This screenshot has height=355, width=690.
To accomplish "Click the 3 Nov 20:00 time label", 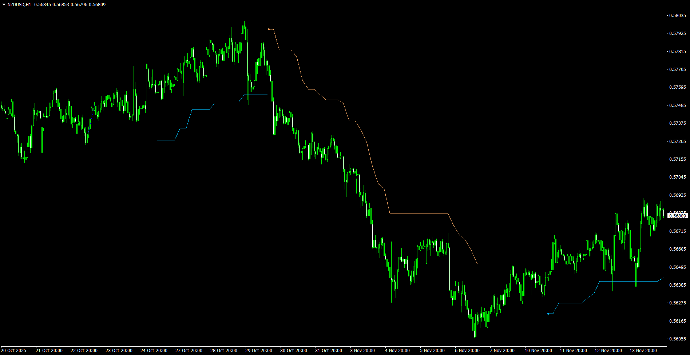I will pos(362,351).
